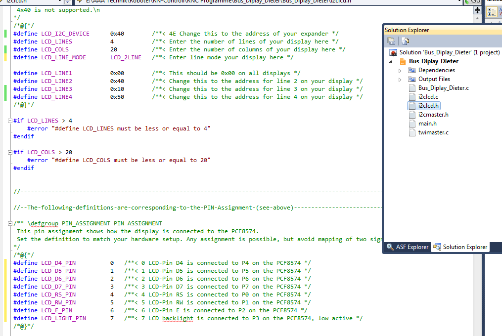Screen dimensions: 502x336
Task: Click Show All Files icon in Solution Explorer
Action: coord(406,41)
